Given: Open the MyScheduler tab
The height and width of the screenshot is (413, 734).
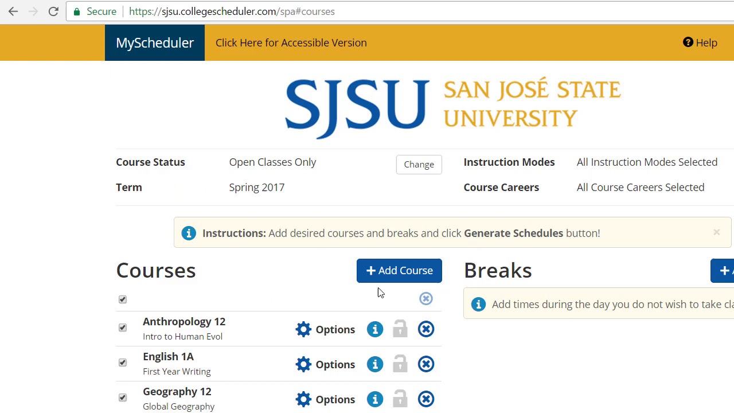Looking at the screenshot, I should tap(155, 42).
